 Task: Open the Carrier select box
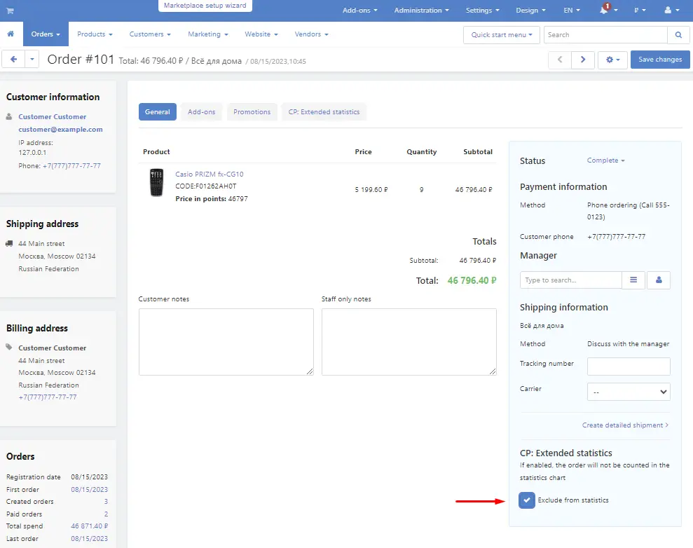point(629,392)
